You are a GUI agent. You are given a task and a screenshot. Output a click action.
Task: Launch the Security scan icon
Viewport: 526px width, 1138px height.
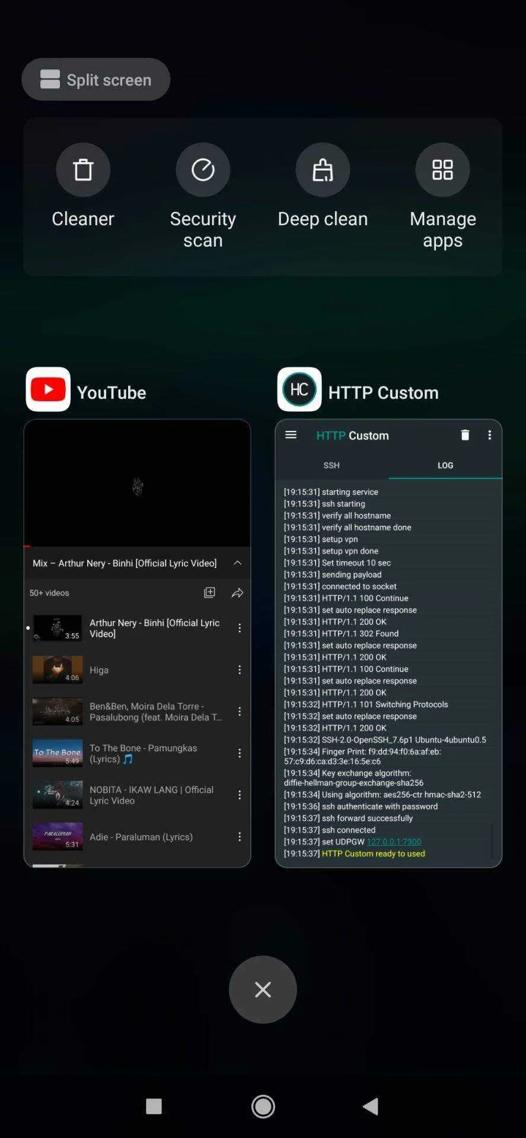[203, 170]
